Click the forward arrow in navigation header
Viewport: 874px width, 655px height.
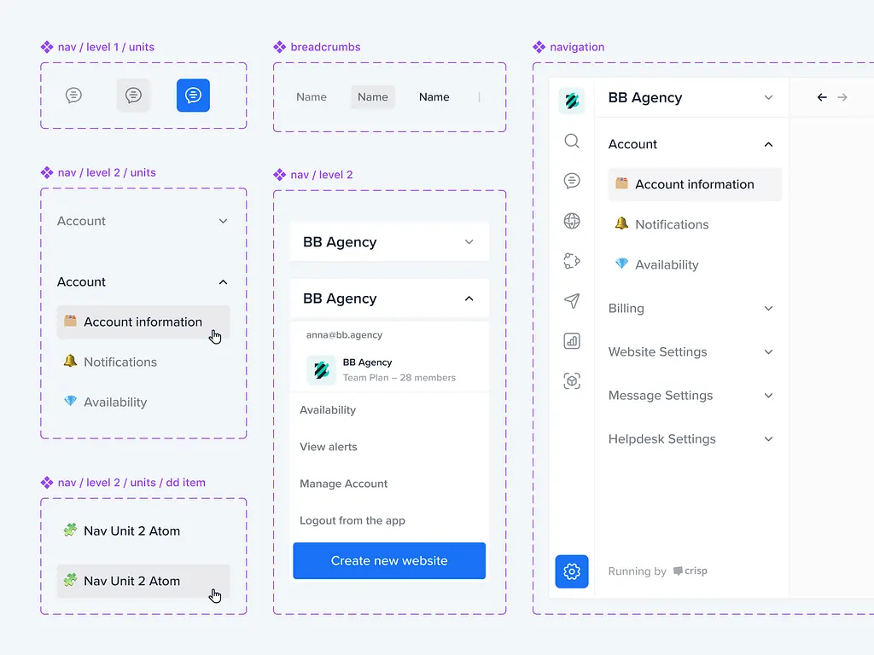coord(842,98)
